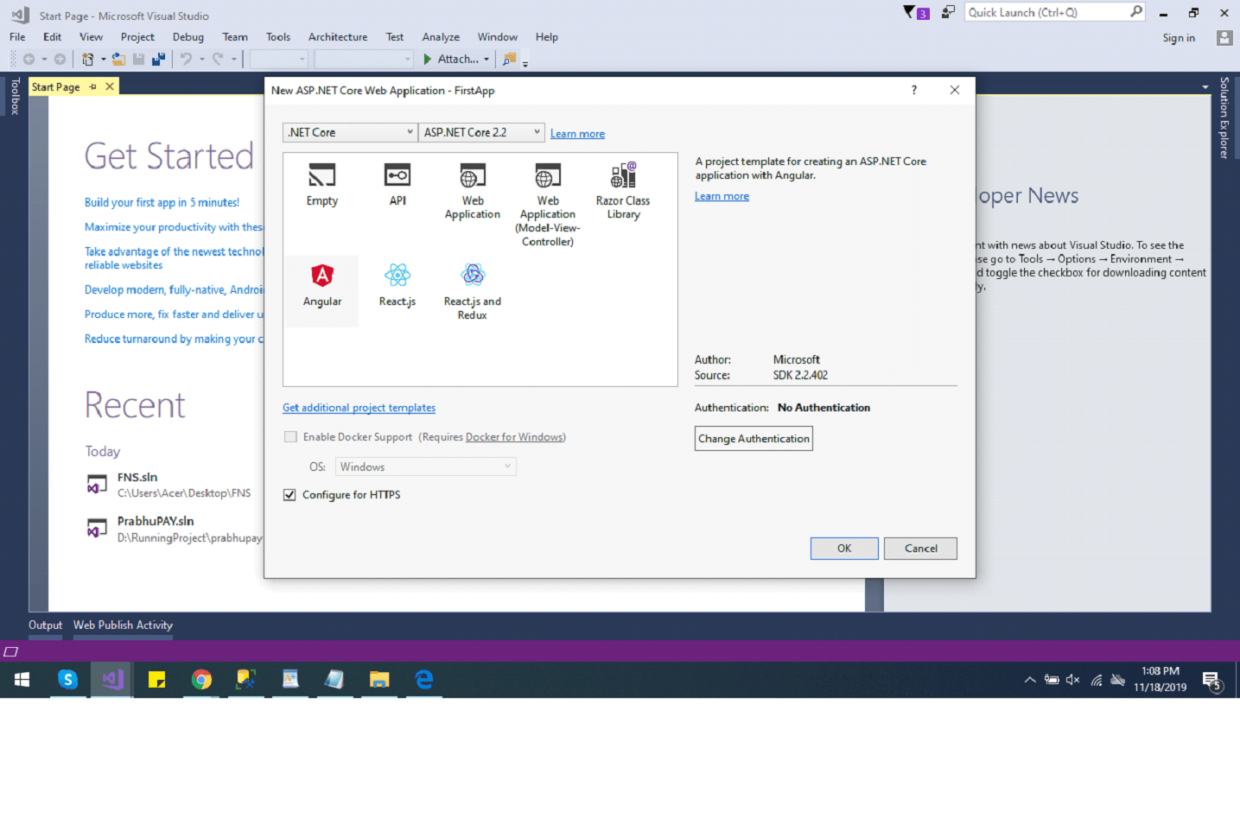Screen dimensions: 1240x825
Task: Open Microsoft Edge from the taskbar
Action: point(424,680)
